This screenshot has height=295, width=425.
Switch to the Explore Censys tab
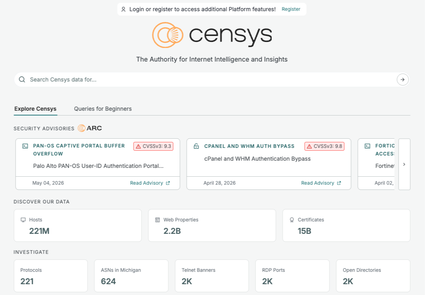click(x=35, y=109)
